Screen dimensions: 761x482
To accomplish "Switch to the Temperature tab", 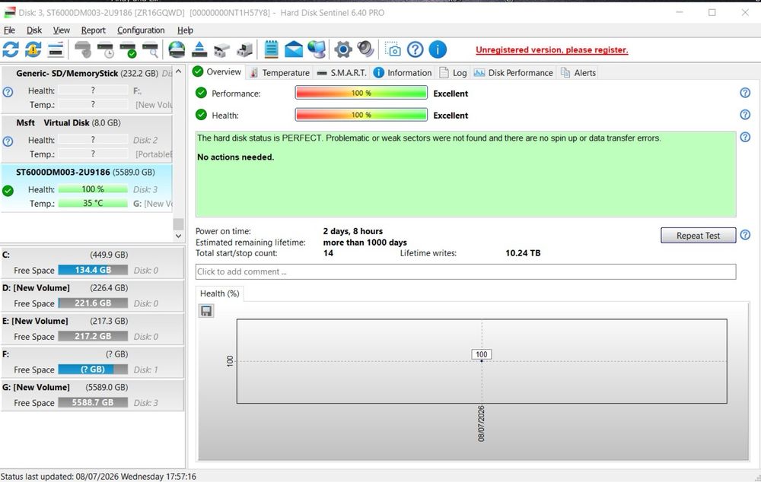I will click(x=279, y=73).
